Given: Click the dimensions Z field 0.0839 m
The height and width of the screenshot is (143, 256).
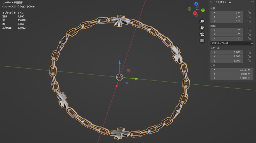Looking at the screenshot, I should click(232, 78).
